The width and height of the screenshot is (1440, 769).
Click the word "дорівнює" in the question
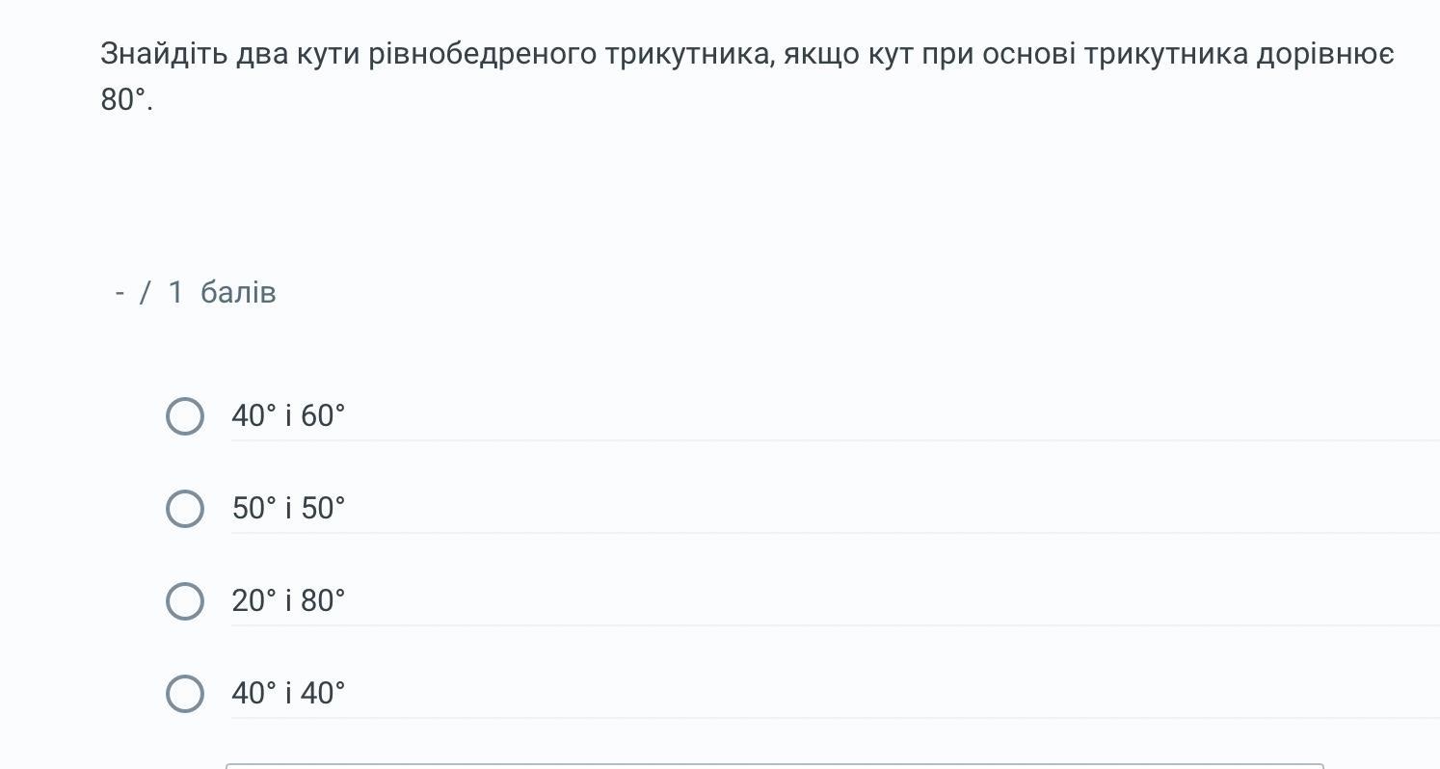coord(1324,54)
